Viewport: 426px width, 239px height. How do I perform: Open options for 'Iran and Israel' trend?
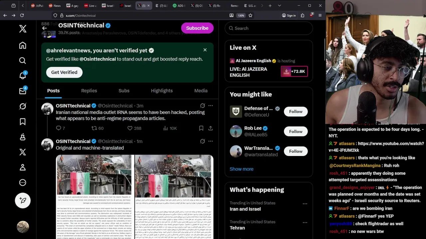point(305,203)
